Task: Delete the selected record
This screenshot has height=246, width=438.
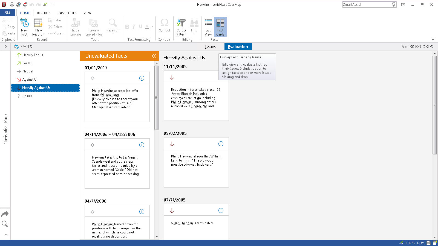Action: coord(56,27)
